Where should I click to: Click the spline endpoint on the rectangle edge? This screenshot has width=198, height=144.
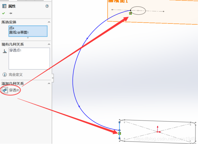tap(119, 130)
